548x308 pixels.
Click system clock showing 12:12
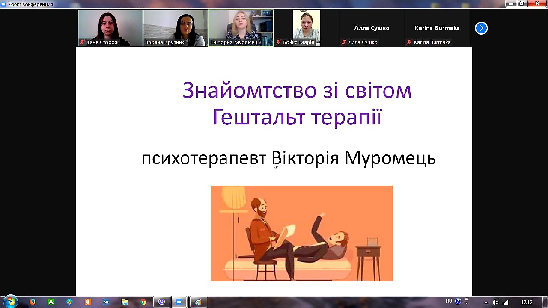tap(527, 302)
